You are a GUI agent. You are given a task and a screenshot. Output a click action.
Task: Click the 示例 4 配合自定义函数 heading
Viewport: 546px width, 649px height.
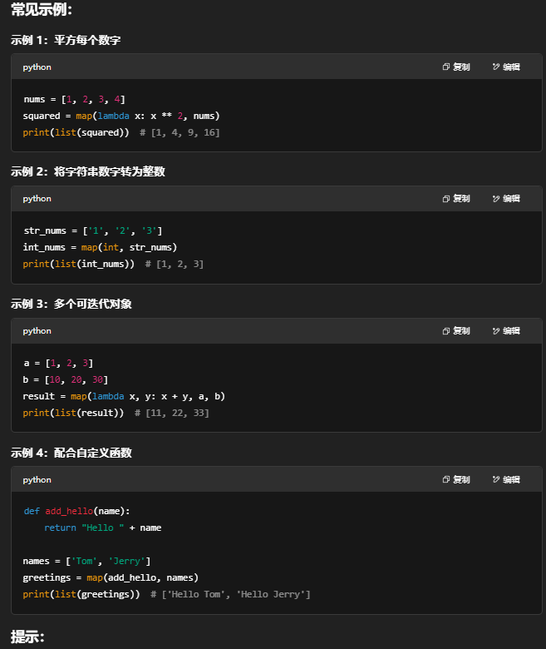pos(71,453)
